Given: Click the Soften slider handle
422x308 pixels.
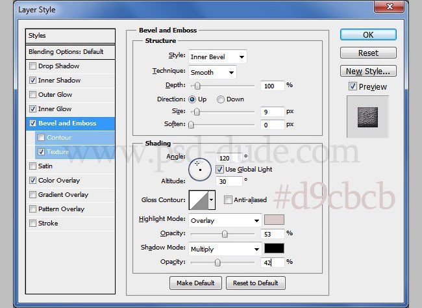Looking at the screenshot, I should (x=191, y=125).
